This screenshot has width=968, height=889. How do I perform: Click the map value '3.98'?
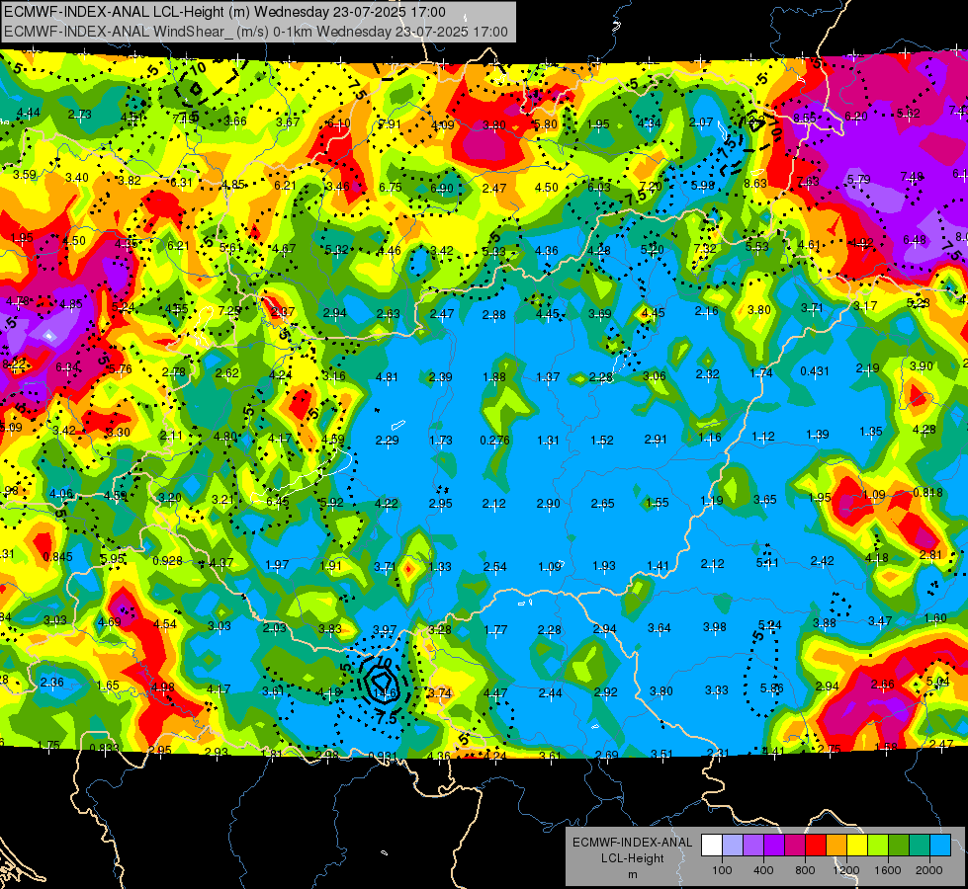coord(715,627)
